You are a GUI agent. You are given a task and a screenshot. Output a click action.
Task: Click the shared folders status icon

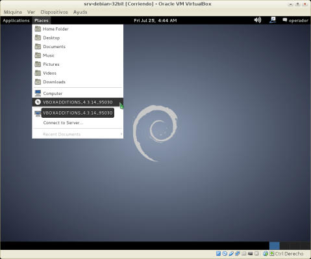pyautogui.click(x=244, y=253)
